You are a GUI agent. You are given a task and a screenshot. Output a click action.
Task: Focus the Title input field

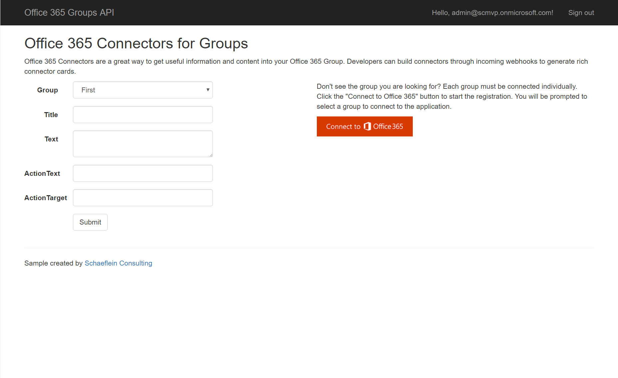[143, 115]
